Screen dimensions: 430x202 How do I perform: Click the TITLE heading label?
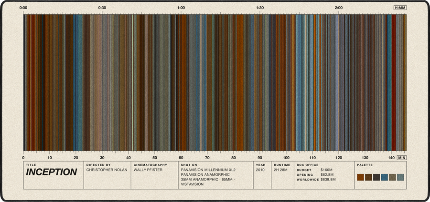click(31, 165)
